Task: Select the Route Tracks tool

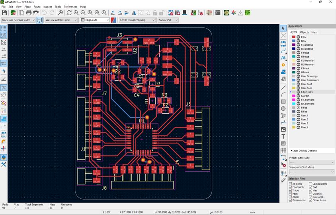Action: point(283,51)
